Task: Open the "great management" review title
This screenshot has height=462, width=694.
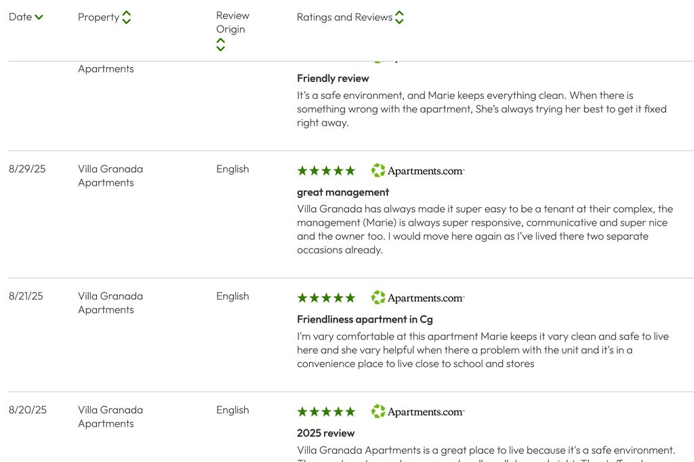Action: coord(343,192)
